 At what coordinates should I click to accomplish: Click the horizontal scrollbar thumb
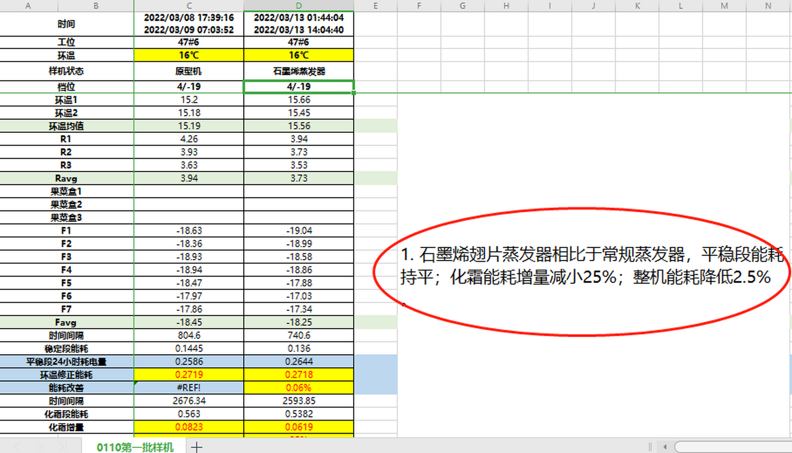pyautogui.click(x=733, y=447)
